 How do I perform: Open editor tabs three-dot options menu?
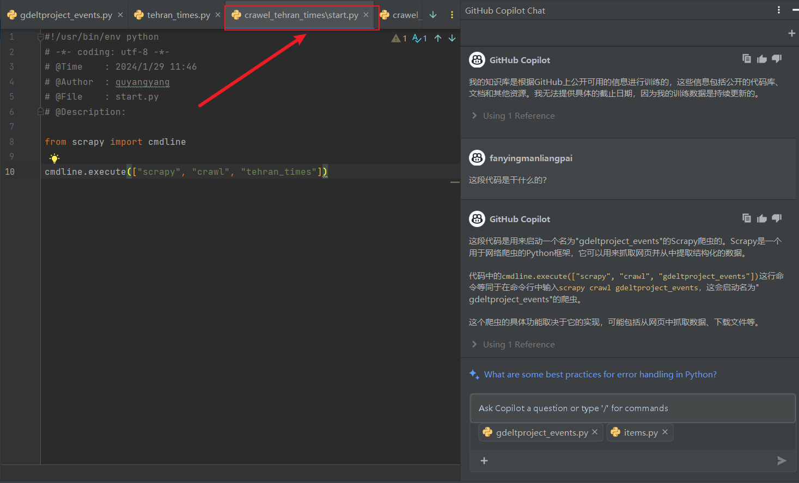(x=452, y=15)
